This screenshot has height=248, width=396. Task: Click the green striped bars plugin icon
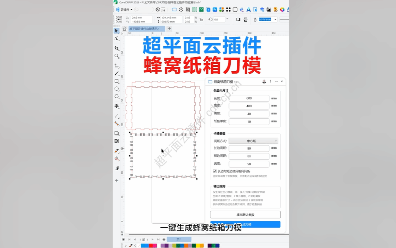pos(195,9)
